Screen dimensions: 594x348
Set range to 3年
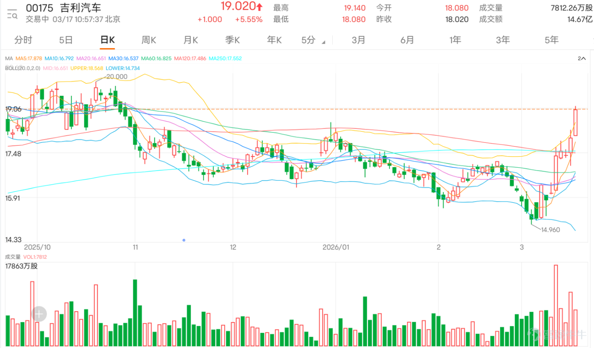click(503, 40)
